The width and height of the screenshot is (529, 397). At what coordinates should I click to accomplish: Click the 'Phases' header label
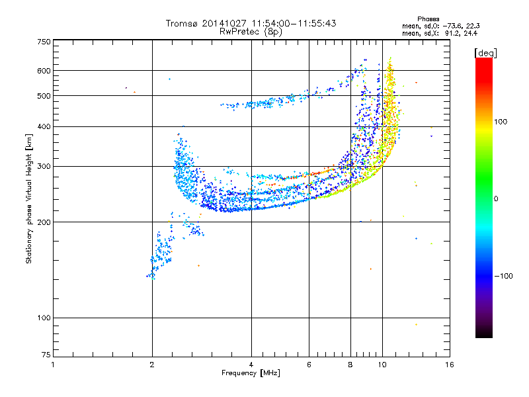tap(428, 19)
